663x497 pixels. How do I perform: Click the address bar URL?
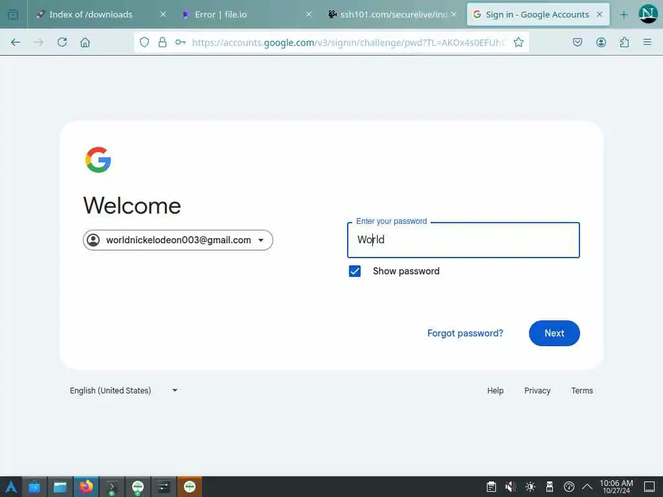[x=348, y=42]
